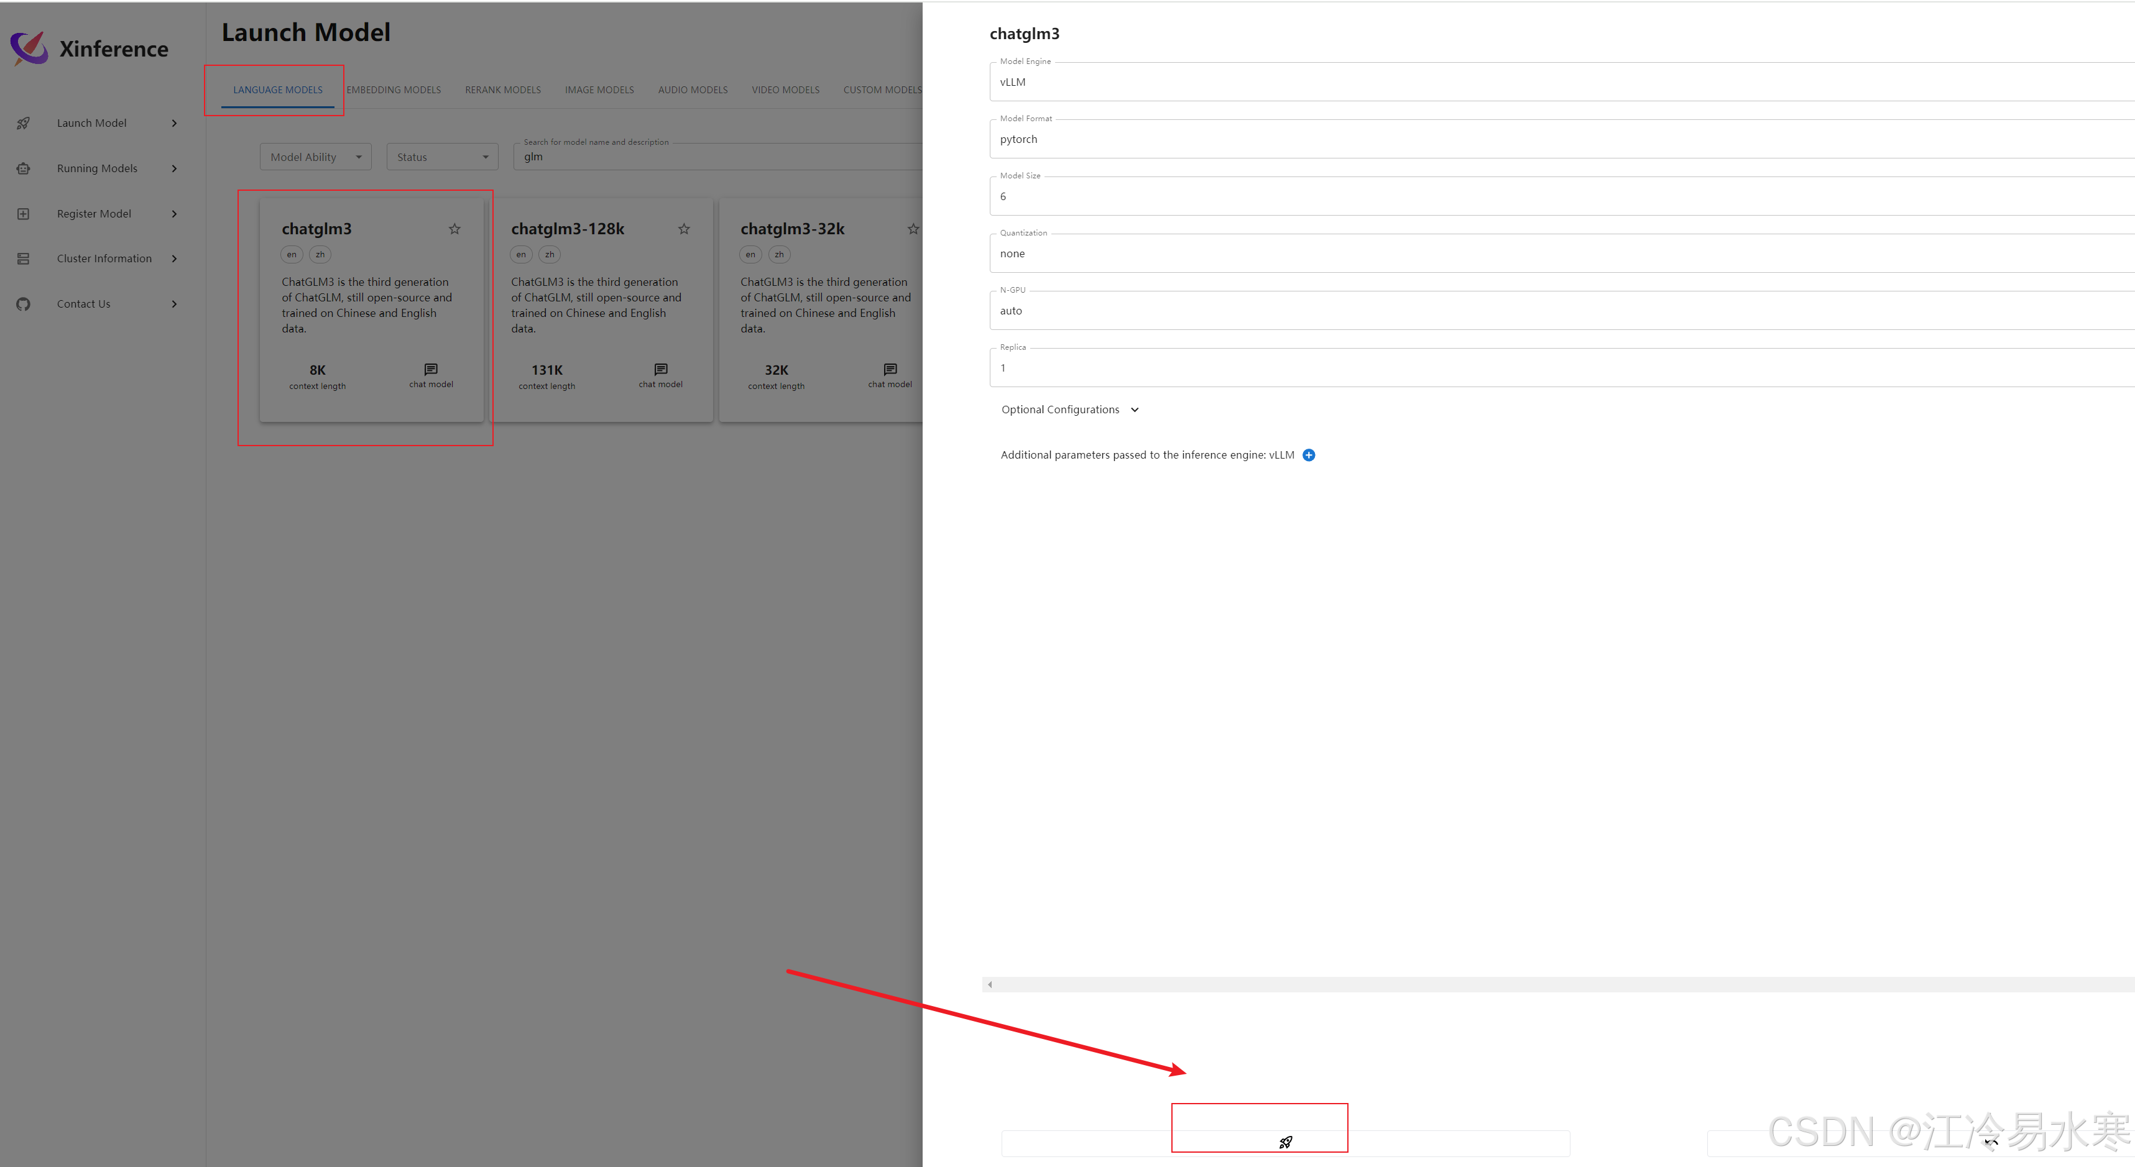The width and height of the screenshot is (2135, 1167).
Task: Expand the Cluster Information chevron
Action: (174, 259)
